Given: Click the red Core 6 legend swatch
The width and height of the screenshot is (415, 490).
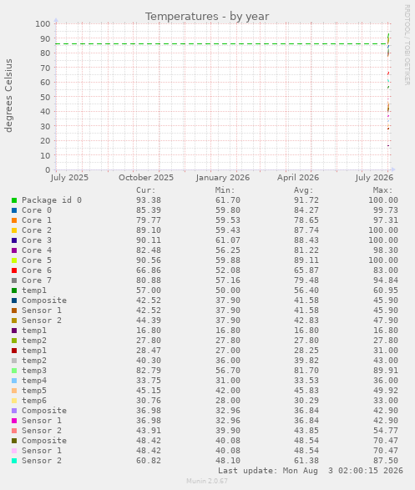Looking at the screenshot, I should pyautogui.click(x=14, y=270).
